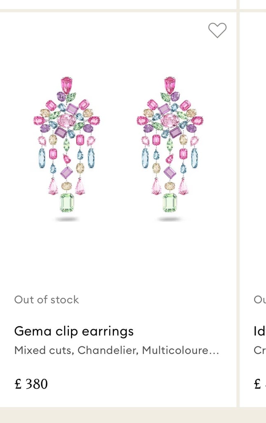Screen dimensions: 266x423
Task: Click large pink oval center stone, left earring
Action: pos(67,121)
